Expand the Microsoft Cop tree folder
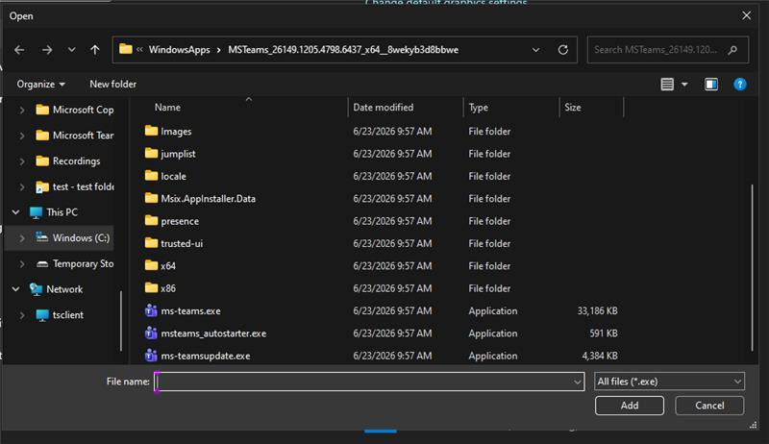Viewport: 769px width, 444px height. [21, 111]
